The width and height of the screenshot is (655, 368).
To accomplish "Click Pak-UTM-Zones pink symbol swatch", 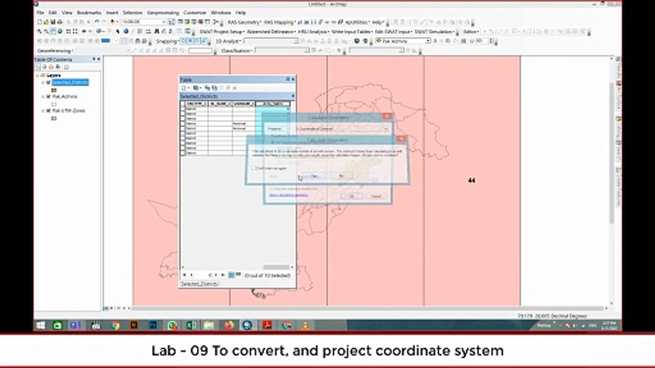I will coord(54,119).
